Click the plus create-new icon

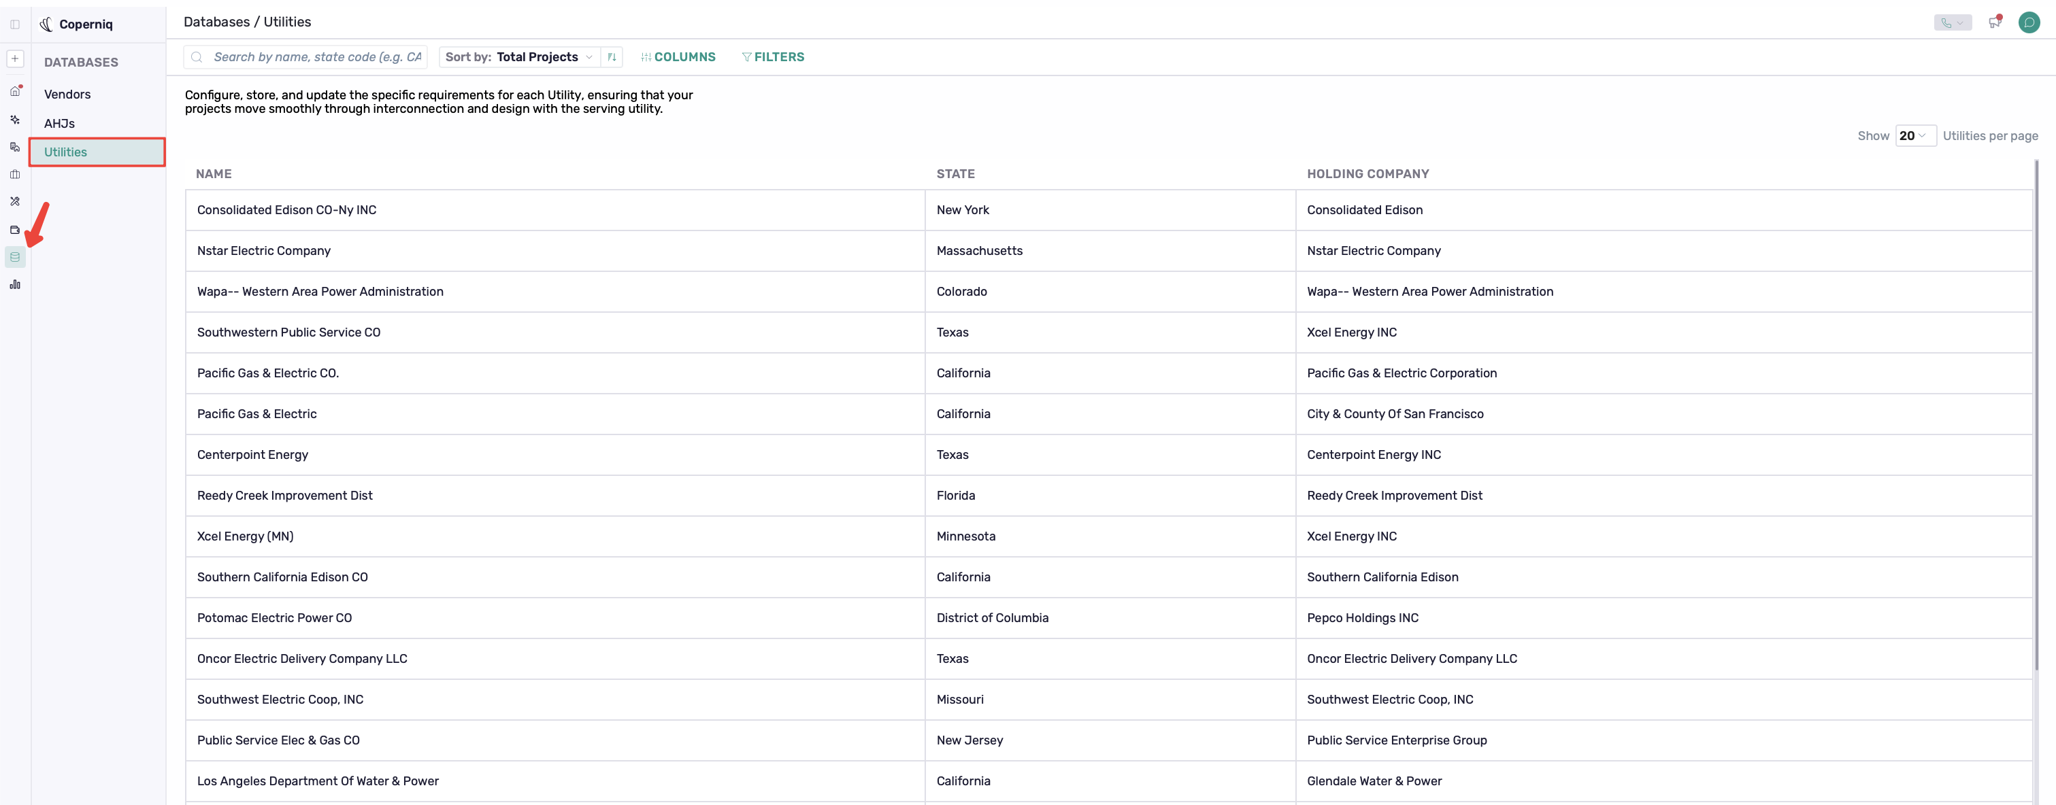click(x=15, y=58)
